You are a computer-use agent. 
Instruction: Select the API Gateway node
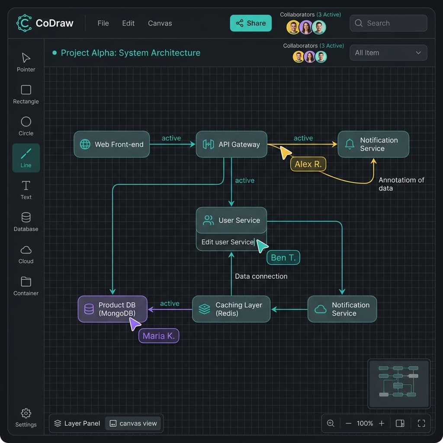point(231,144)
